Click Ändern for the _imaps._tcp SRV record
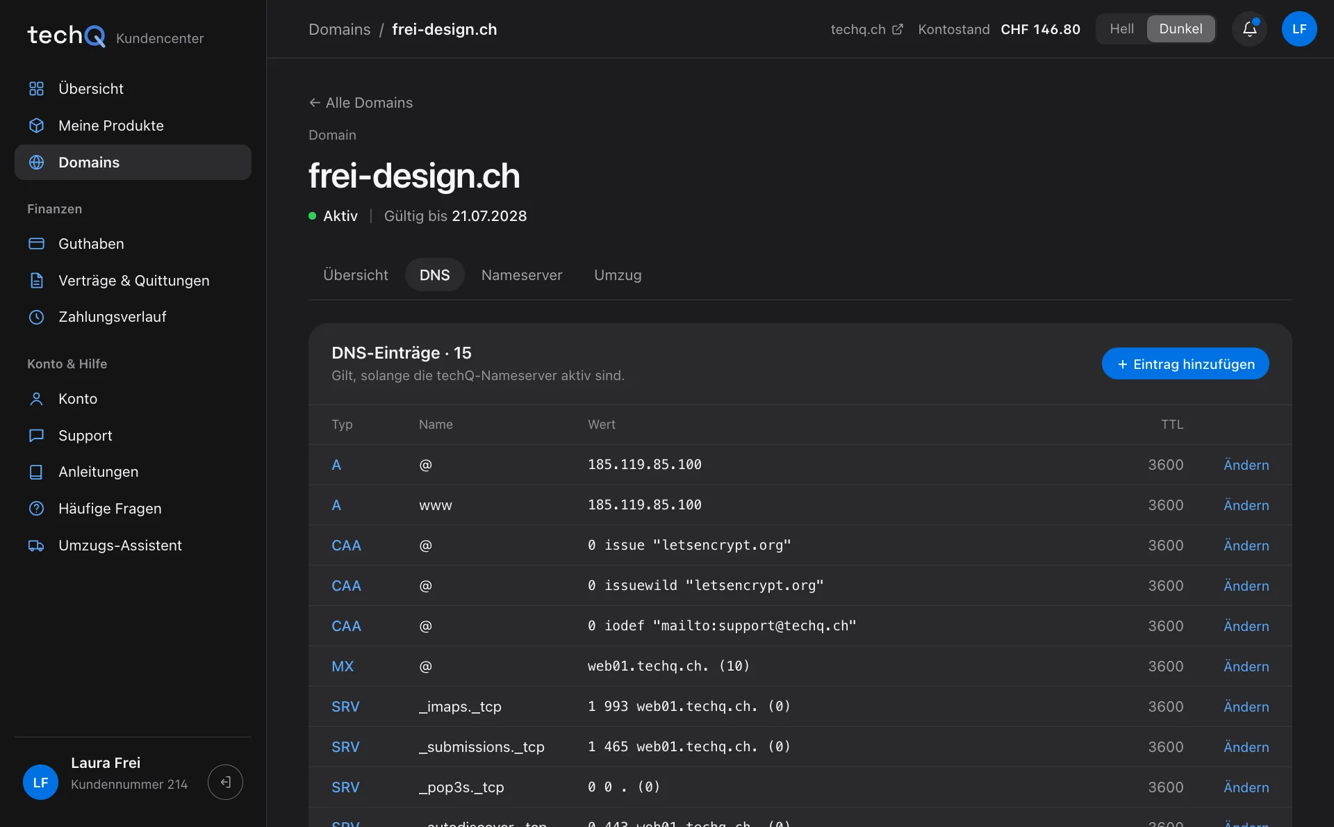The width and height of the screenshot is (1334, 827). coord(1246,707)
